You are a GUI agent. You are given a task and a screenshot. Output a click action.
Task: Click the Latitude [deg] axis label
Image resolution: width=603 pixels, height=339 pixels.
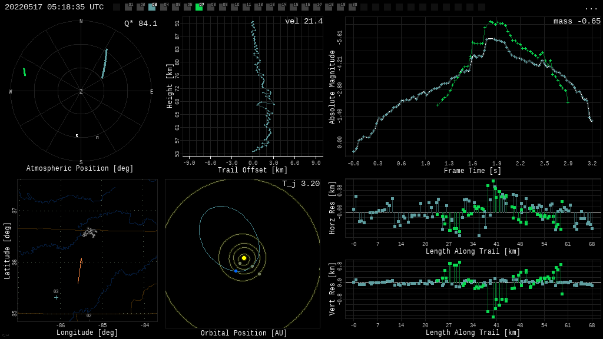click(x=7, y=251)
